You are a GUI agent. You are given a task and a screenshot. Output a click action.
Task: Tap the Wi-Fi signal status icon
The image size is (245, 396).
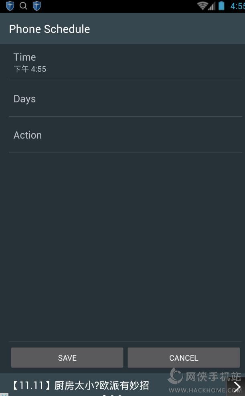coord(202,6)
